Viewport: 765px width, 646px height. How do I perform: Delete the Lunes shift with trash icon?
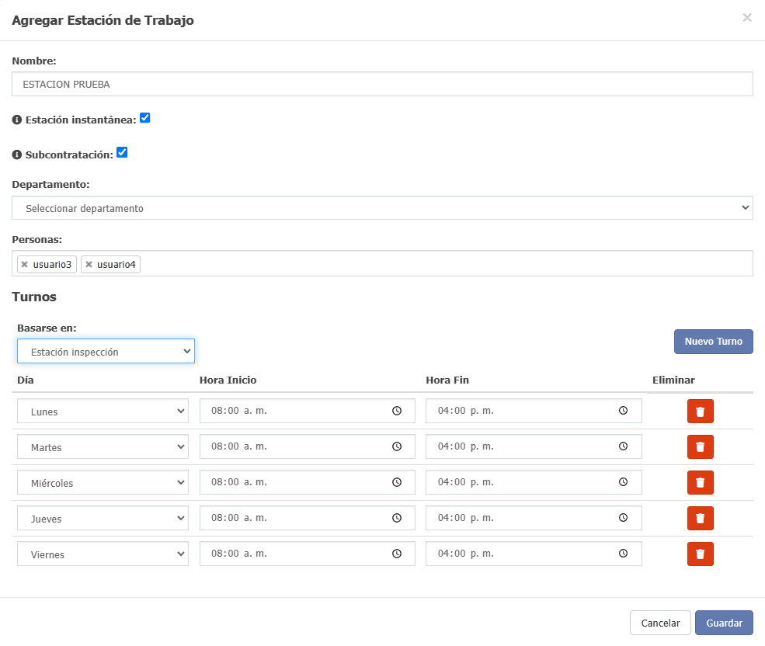click(700, 412)
